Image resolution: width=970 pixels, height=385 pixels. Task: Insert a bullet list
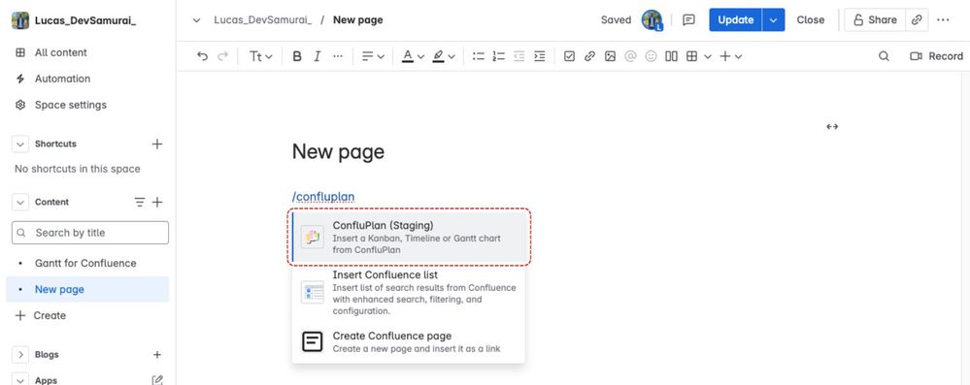[478, 56]
